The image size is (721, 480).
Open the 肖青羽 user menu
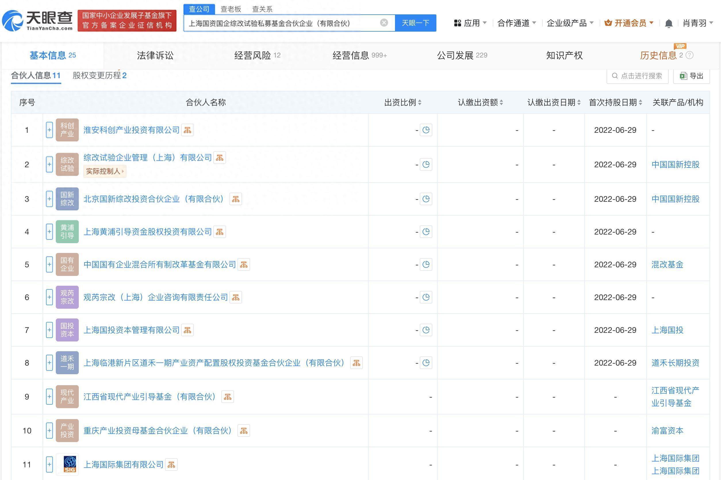698,23
